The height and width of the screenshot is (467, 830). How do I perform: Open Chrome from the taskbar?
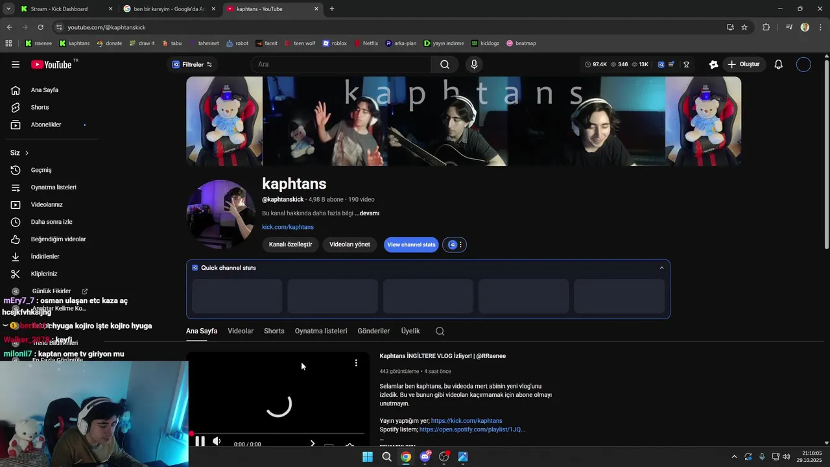[405, 457]
